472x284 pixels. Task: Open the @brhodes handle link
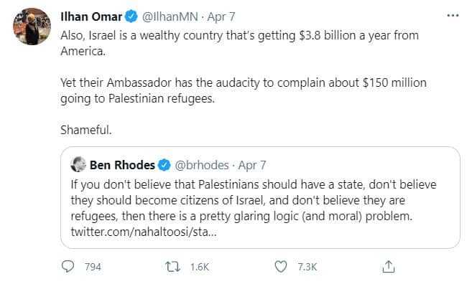pyautogui.click(x=202, y=165)
